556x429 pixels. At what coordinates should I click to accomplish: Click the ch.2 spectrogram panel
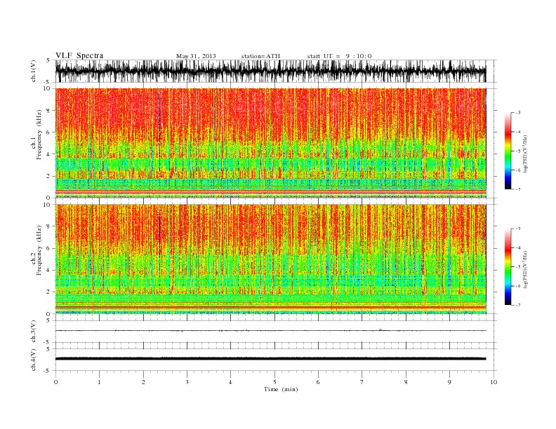[270, 259]
